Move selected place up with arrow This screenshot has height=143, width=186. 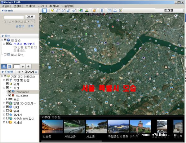[x=23, y=67]
